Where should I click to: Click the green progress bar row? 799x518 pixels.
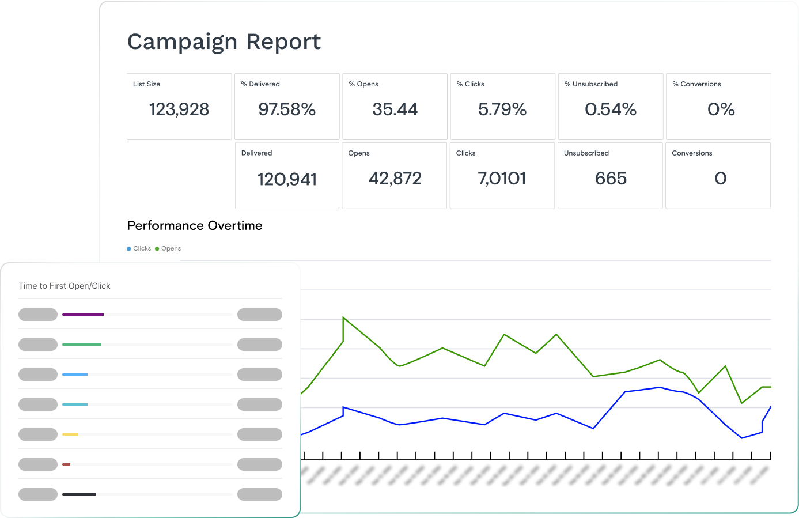click(150, 345)
